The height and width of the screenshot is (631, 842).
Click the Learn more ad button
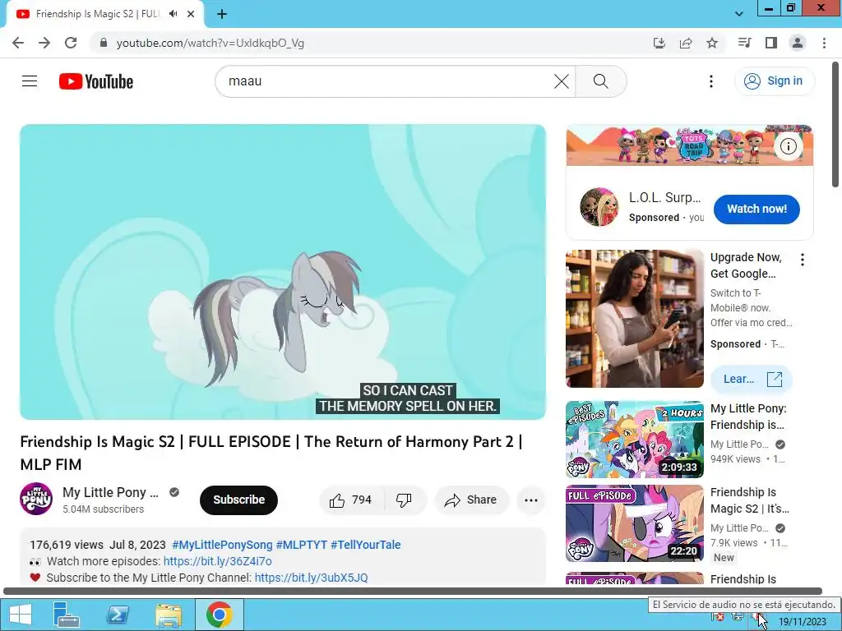click(x=752, y=380)
